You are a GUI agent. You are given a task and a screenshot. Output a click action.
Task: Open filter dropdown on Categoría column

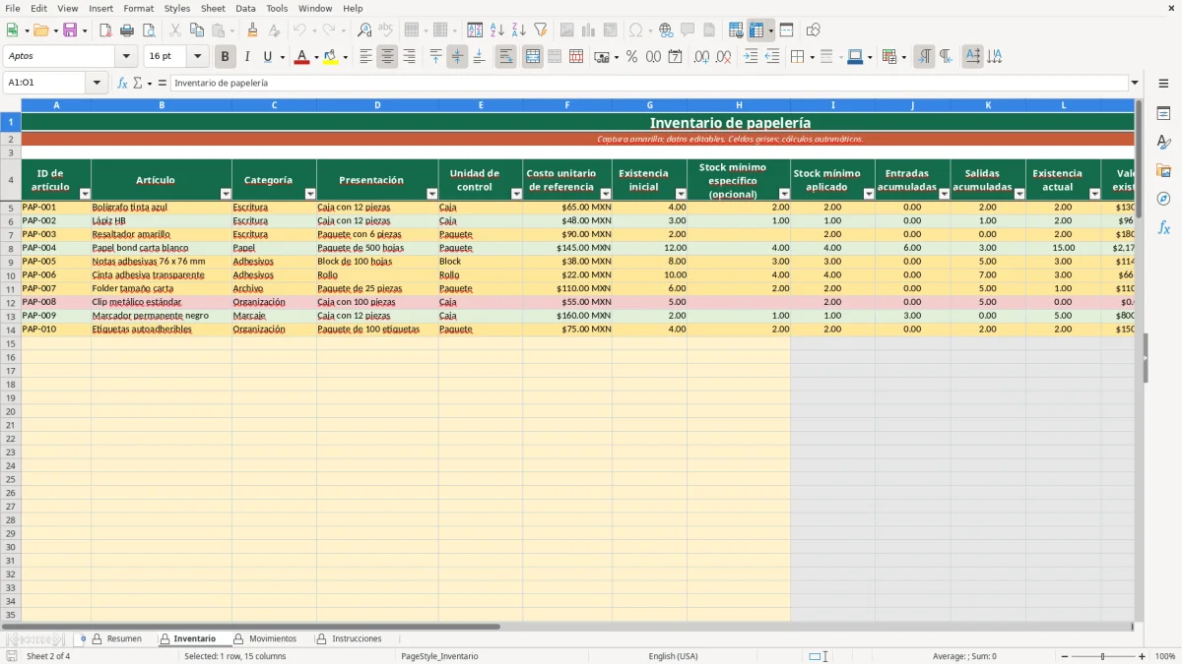310,194
